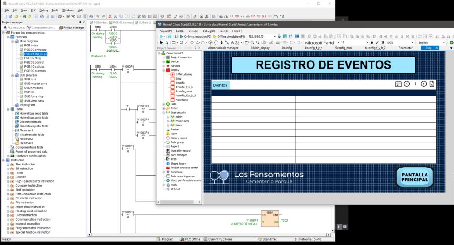Open the Microsoft YaHei font dropdown

tap(338, 42)
